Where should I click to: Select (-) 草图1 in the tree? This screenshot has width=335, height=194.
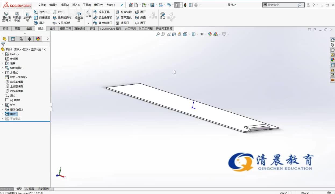(x=15, y=100)
